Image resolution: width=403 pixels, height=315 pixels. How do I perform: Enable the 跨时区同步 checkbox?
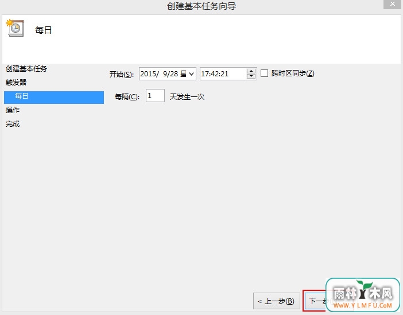tap(264, 73)
